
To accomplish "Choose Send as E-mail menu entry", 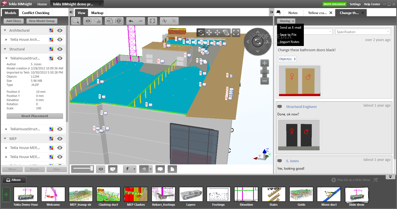I will tap(290, 28).
